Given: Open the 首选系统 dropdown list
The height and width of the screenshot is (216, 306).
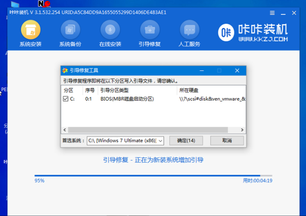Looking at the screenshot, I should coord(160,140).
